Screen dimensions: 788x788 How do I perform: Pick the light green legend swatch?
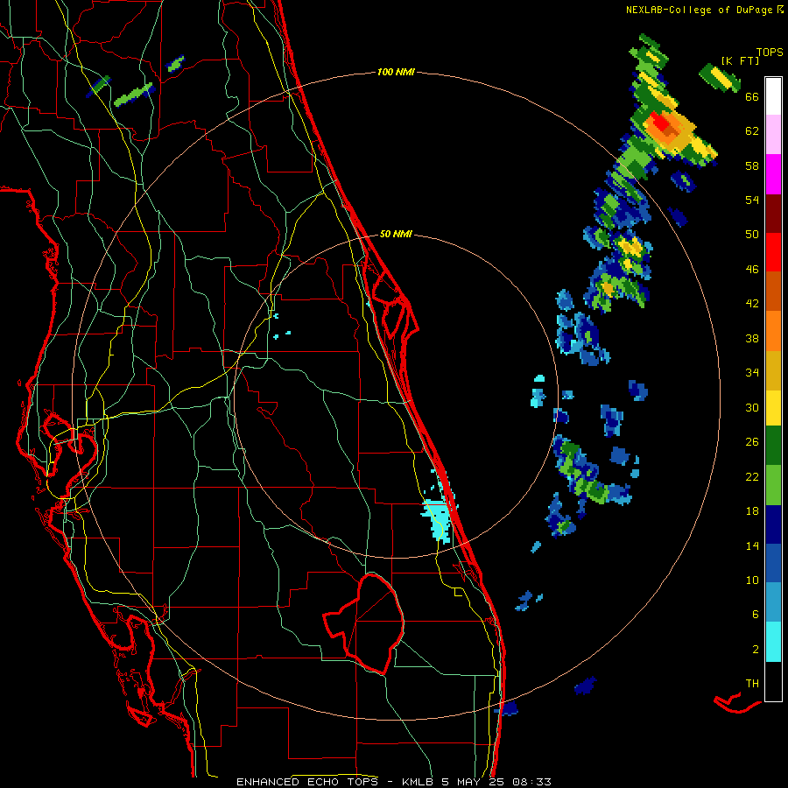(773, 485)
